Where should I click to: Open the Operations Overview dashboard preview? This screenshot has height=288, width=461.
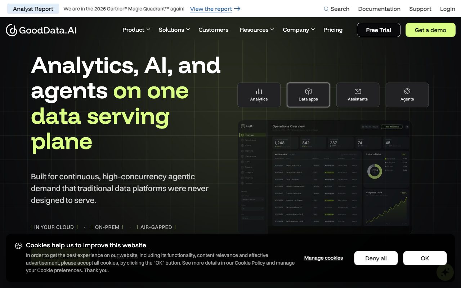pyautogui.click(x=325, y=177)
